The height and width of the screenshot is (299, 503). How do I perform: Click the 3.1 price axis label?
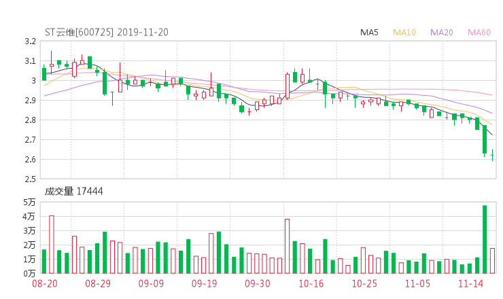tap(30, 61)
